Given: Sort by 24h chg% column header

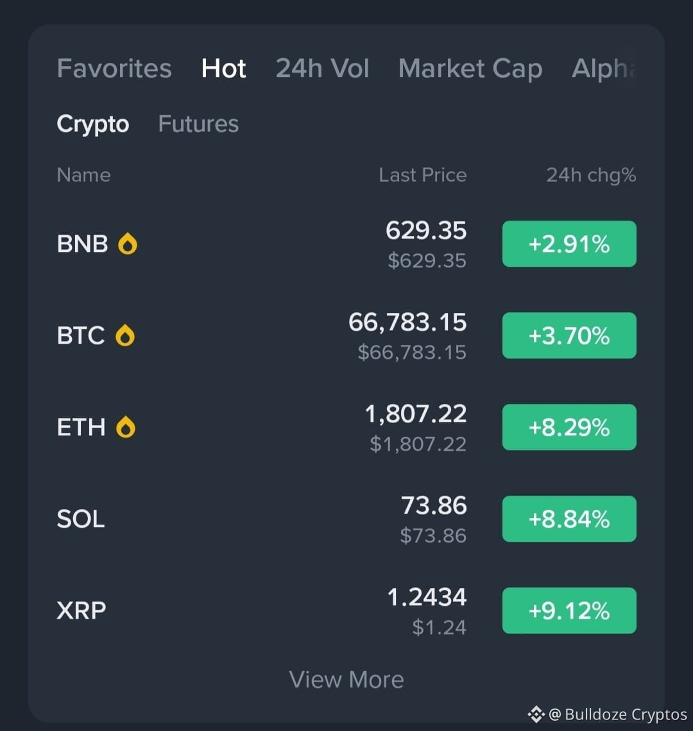Looking at the screenshot, I should point(591,176).
